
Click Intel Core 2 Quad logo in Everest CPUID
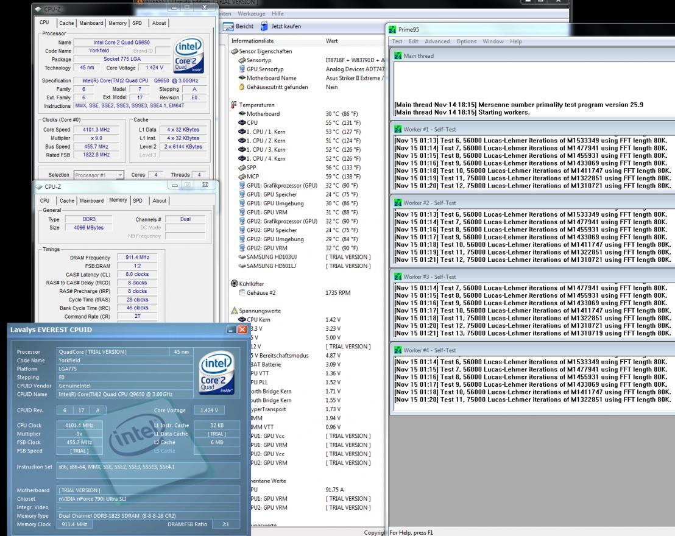point(217,372)
